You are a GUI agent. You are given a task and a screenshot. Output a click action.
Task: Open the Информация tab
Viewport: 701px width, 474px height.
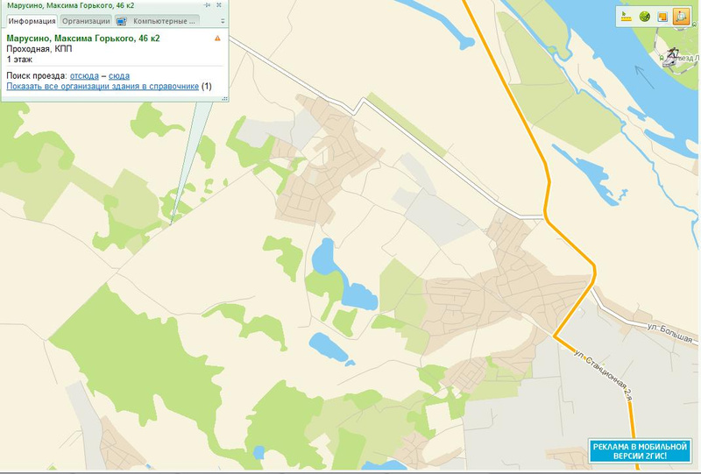32,21
